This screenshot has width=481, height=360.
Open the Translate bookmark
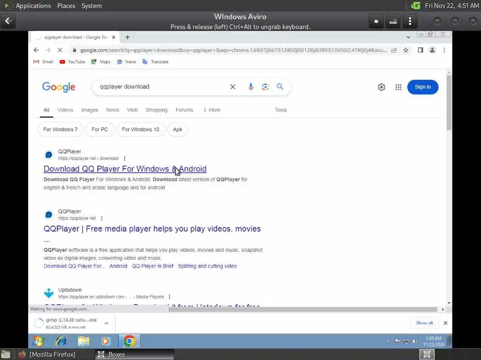tap(155, 62)
